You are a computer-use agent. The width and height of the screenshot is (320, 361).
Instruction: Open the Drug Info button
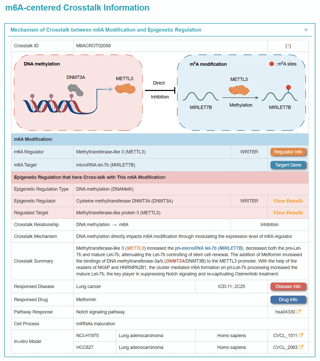pos(288,300)
